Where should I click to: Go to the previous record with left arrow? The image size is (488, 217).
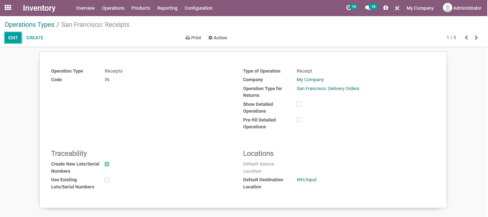point(466,37)
